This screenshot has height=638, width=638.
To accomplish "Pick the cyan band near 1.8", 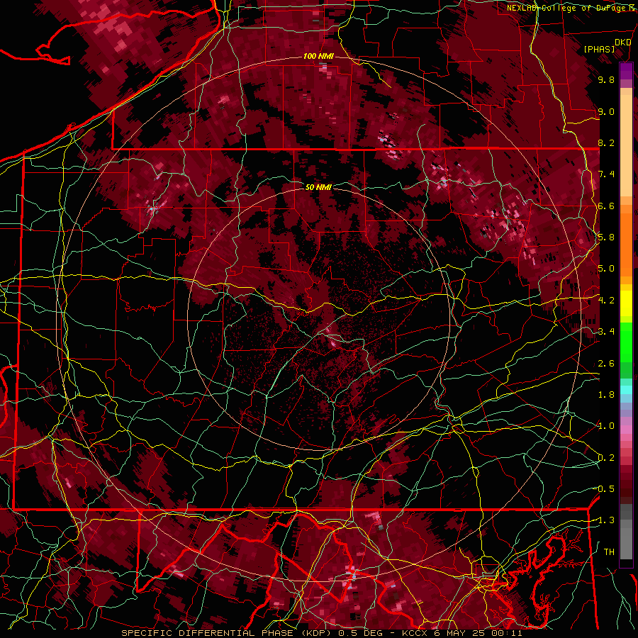I will coord(626,390).
